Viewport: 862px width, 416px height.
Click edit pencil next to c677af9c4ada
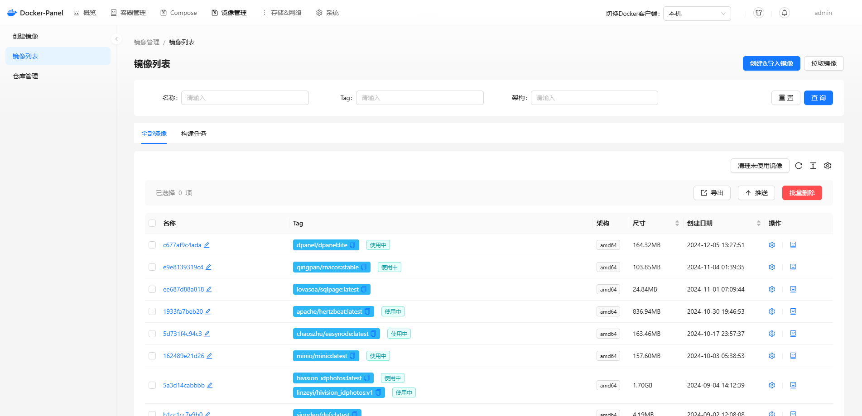[x=207, y=245]
